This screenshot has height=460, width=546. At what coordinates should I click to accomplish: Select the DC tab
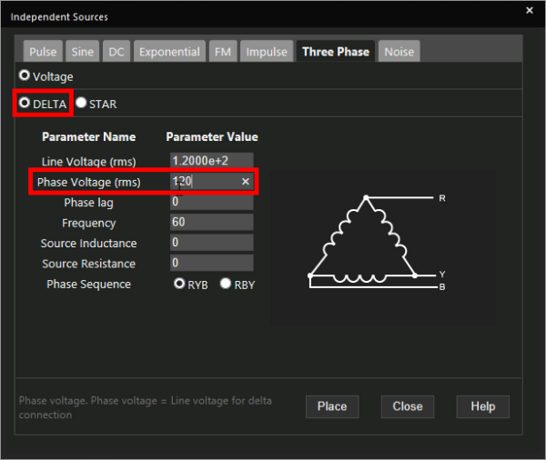[x=116, y=52]
